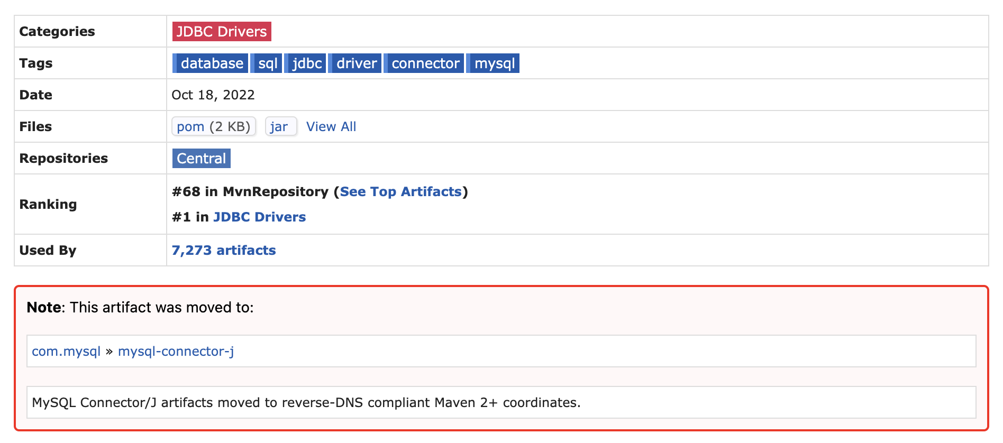Screen dimensions: 1003x443
Task: Click the Repositories row label
Action: pos(63,159)
